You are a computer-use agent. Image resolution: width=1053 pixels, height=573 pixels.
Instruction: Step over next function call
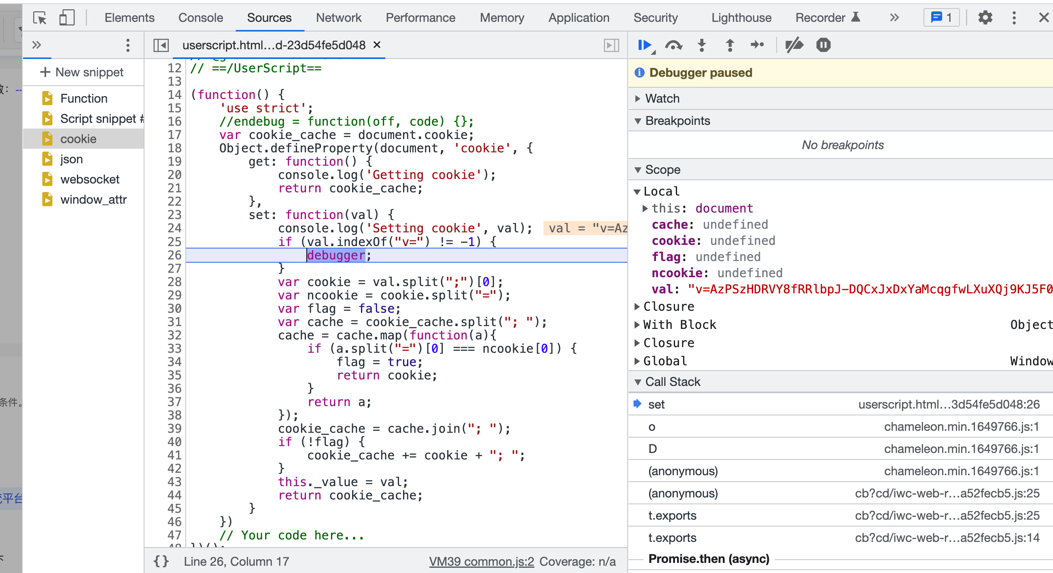pos(673,45)
